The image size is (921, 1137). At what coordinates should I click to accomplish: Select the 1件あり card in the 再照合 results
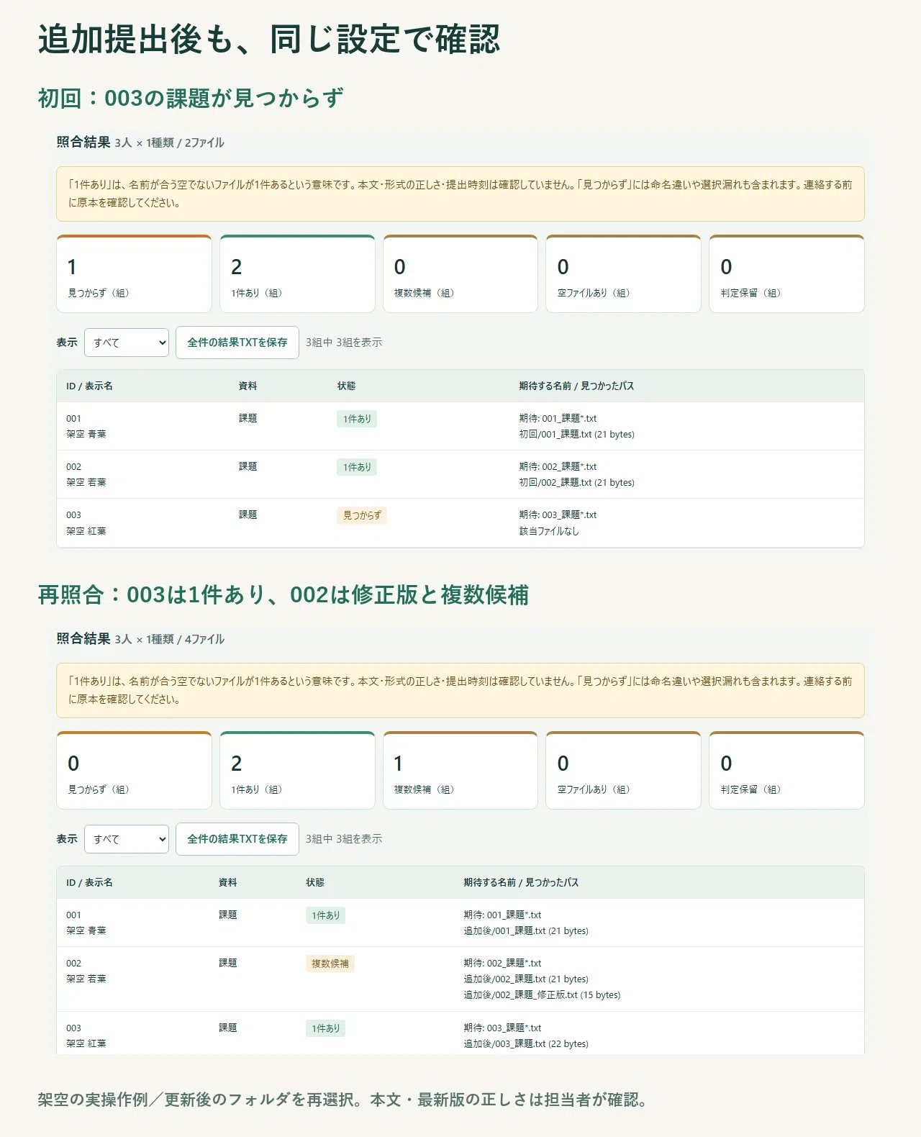[297, 771]
